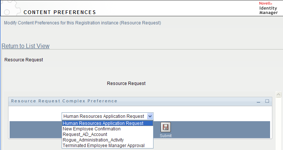
Task: Click the combo box showing Human Resources Application Request
Action: (x=108, y=116)
